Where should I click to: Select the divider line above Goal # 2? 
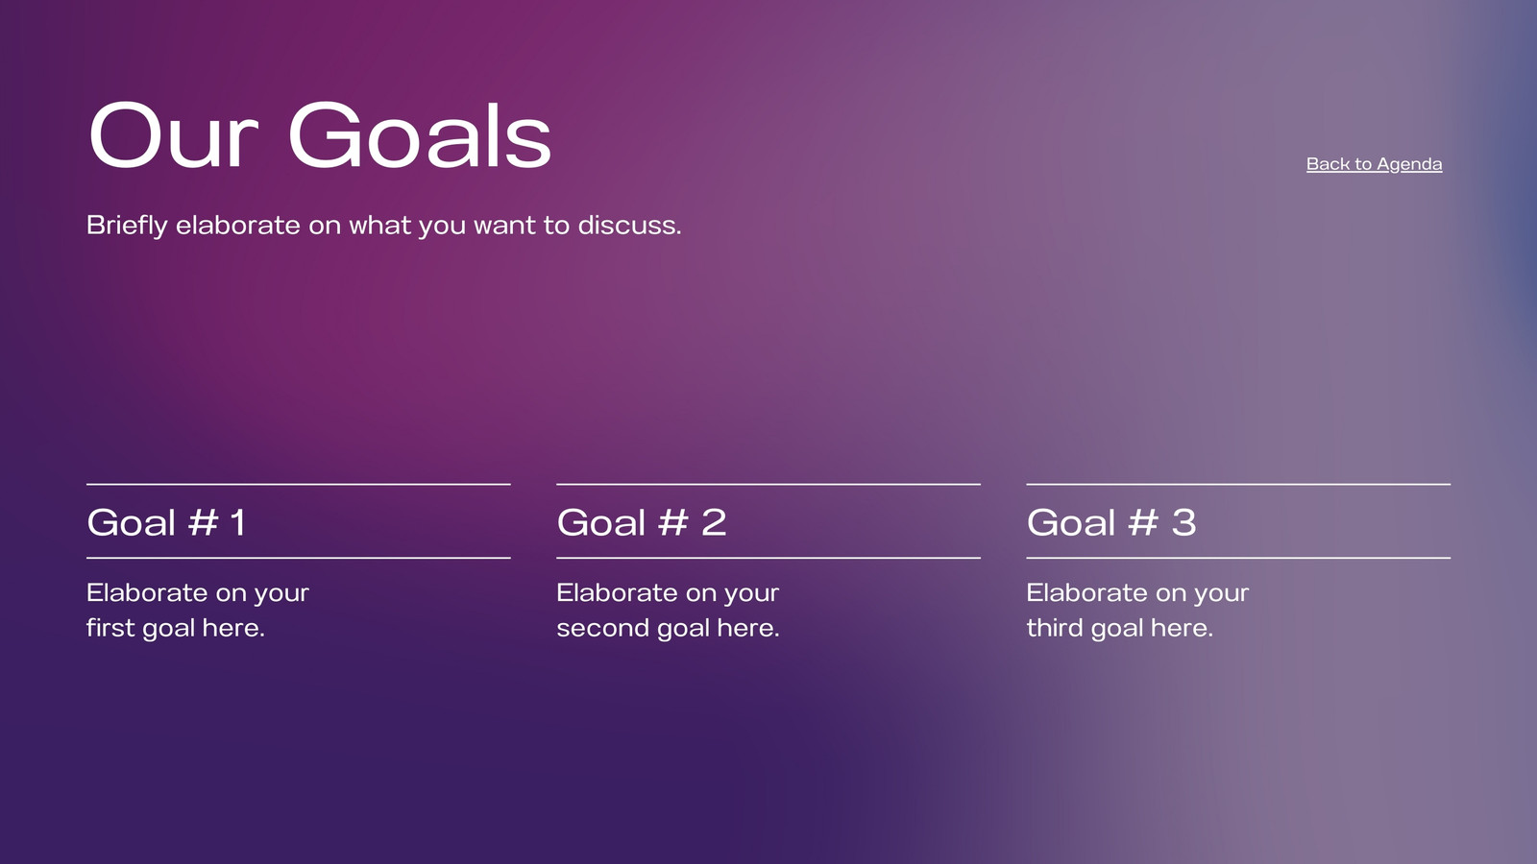(x=768, y=484)
